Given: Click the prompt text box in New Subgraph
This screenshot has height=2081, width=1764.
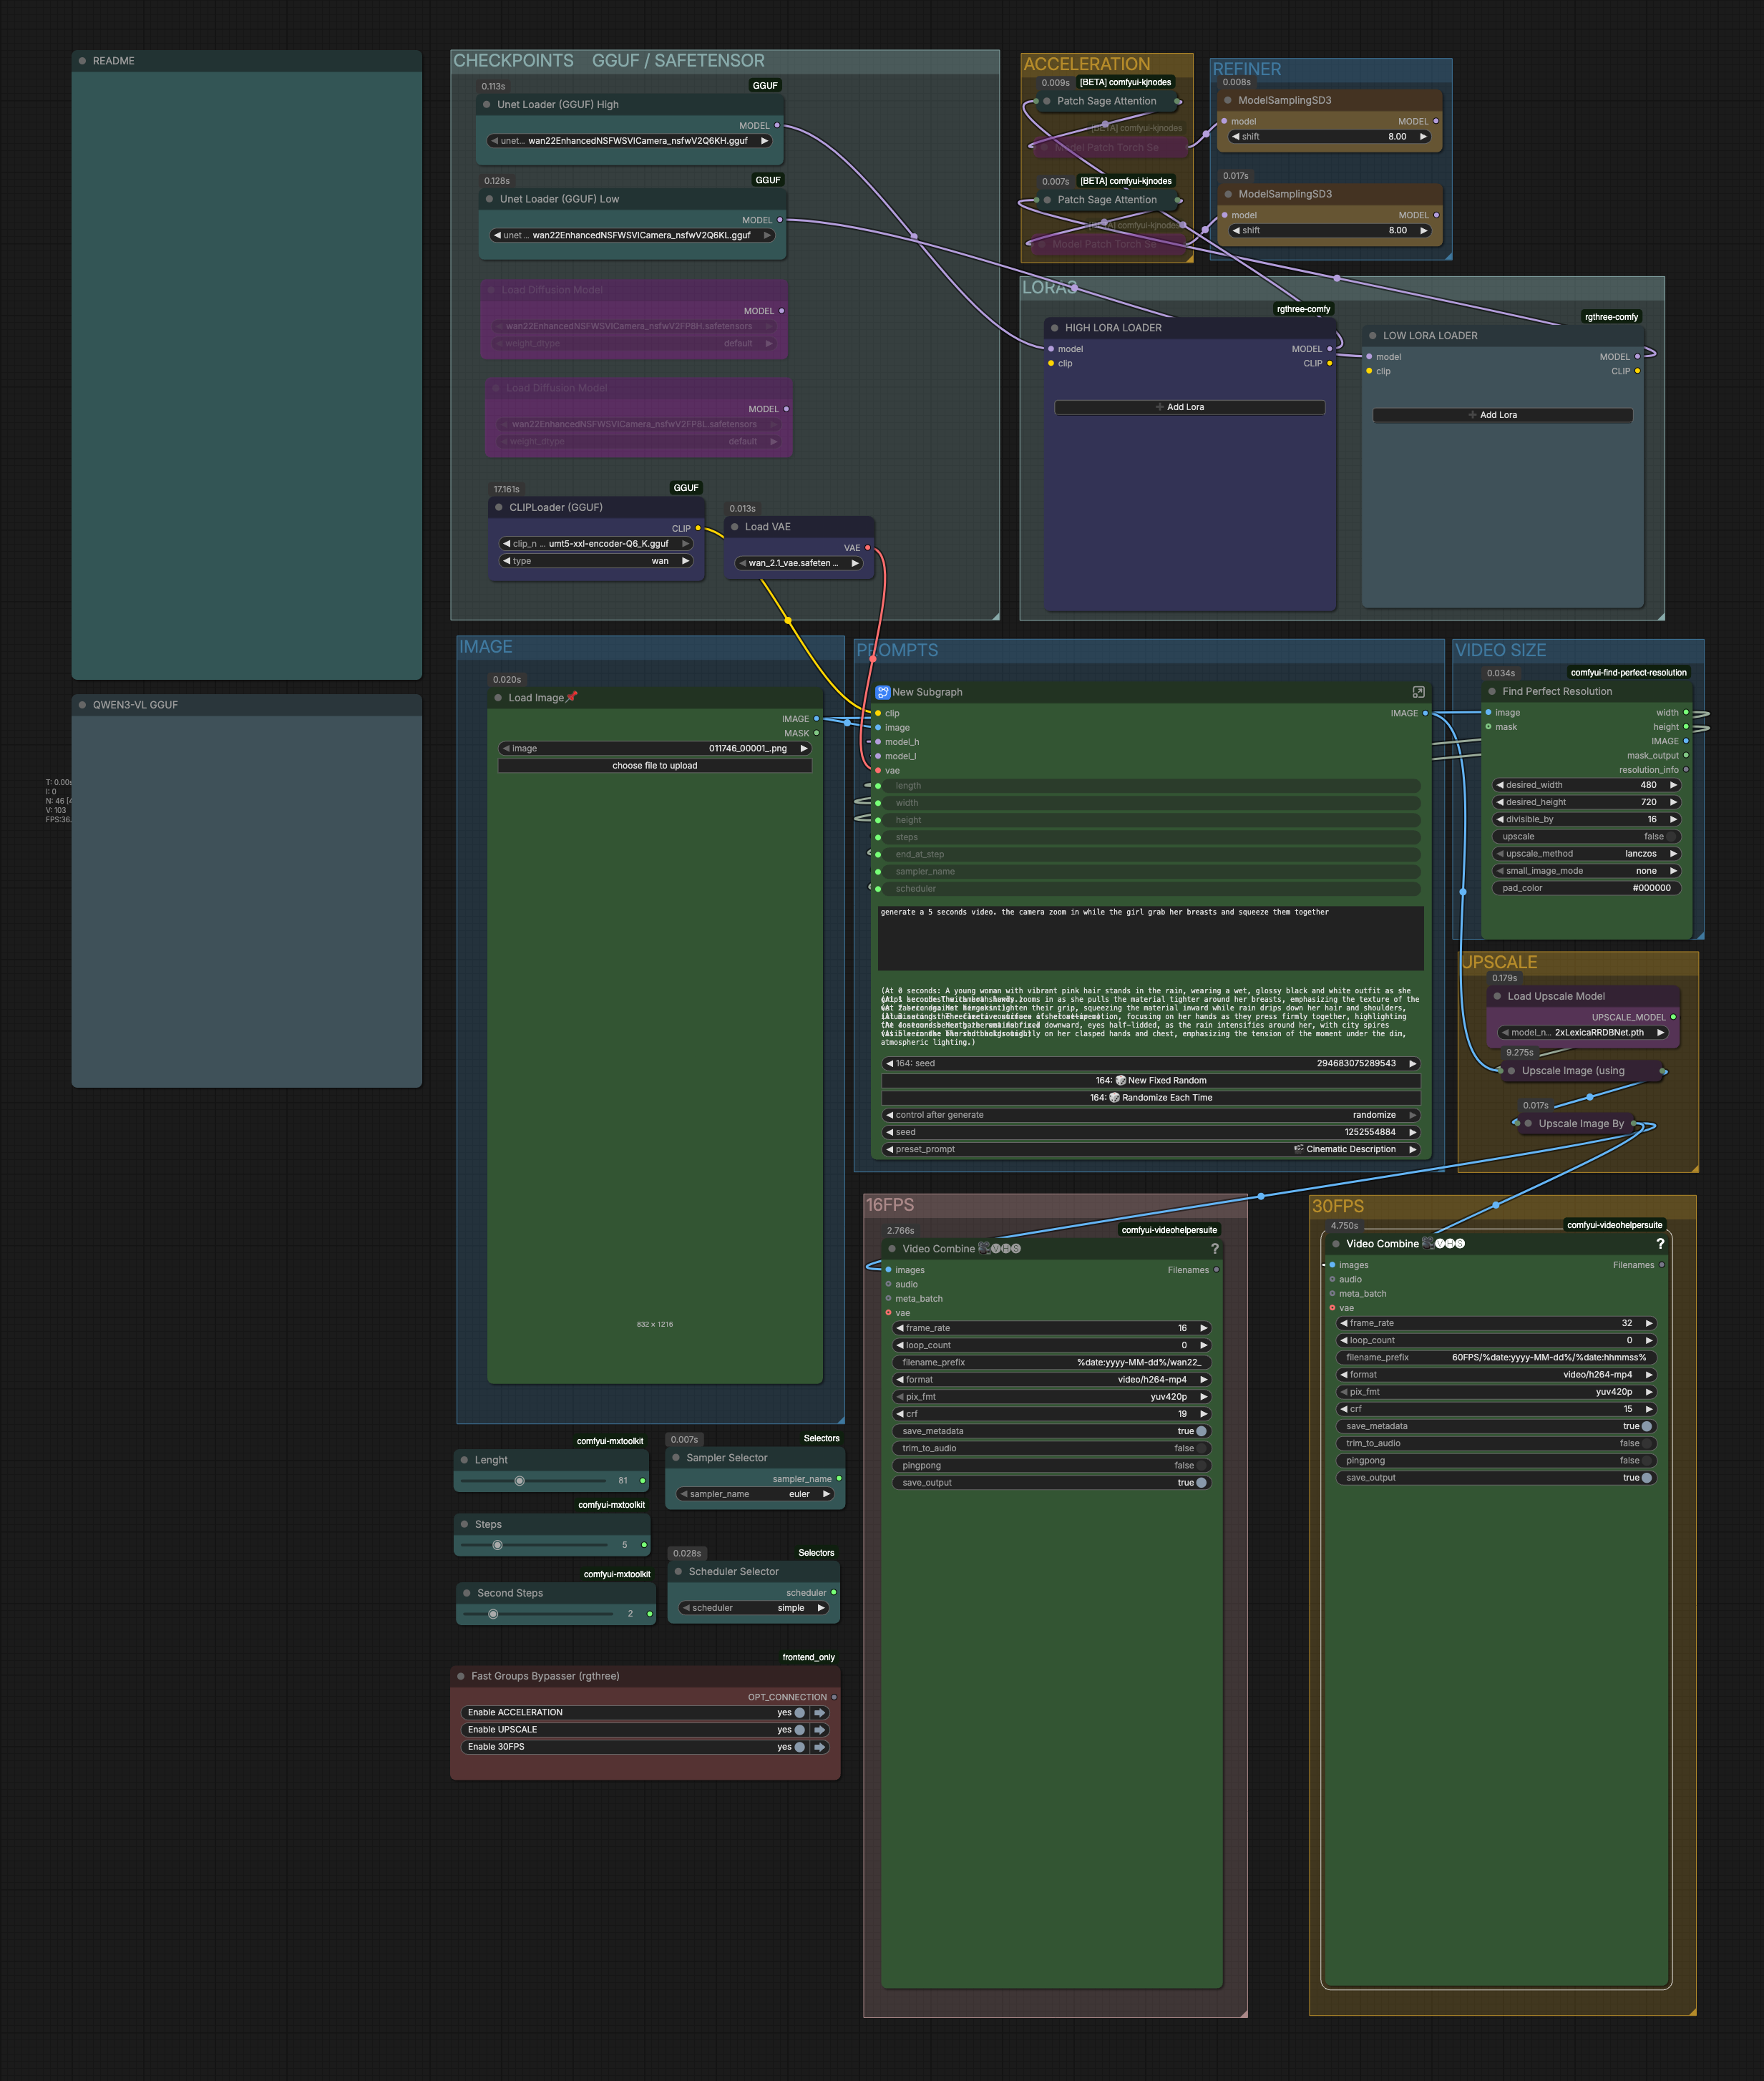Looking at the screenshot, I should click(1151, 938).
